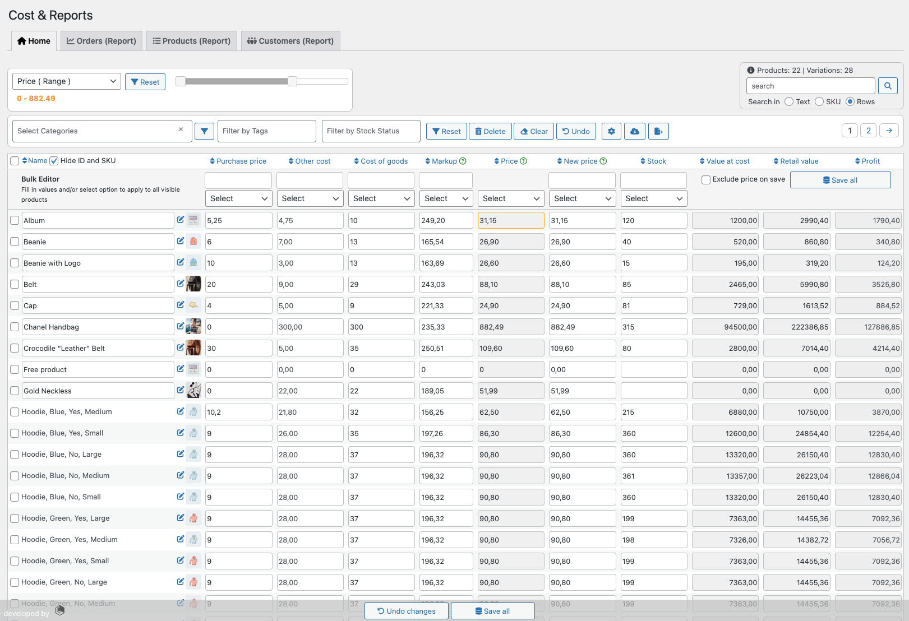Select the SKU search radio button

point(819,101)
